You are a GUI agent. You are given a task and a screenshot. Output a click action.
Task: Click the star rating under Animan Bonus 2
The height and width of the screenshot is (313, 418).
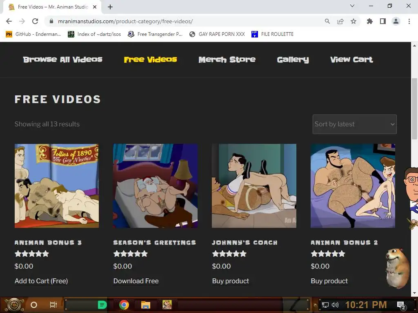tap(328, 253)
